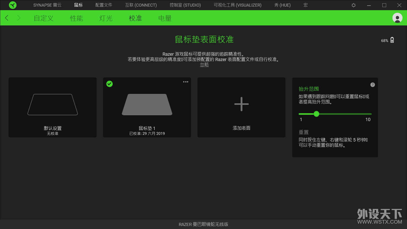Screen dimensions: 407x229
Task: Go back with the left arrow
Action: point(7,18)
